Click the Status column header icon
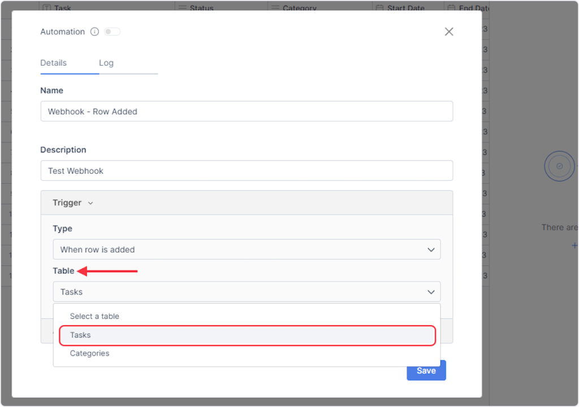The width and height of the screenshot is (579, 407). coord(182,8)
